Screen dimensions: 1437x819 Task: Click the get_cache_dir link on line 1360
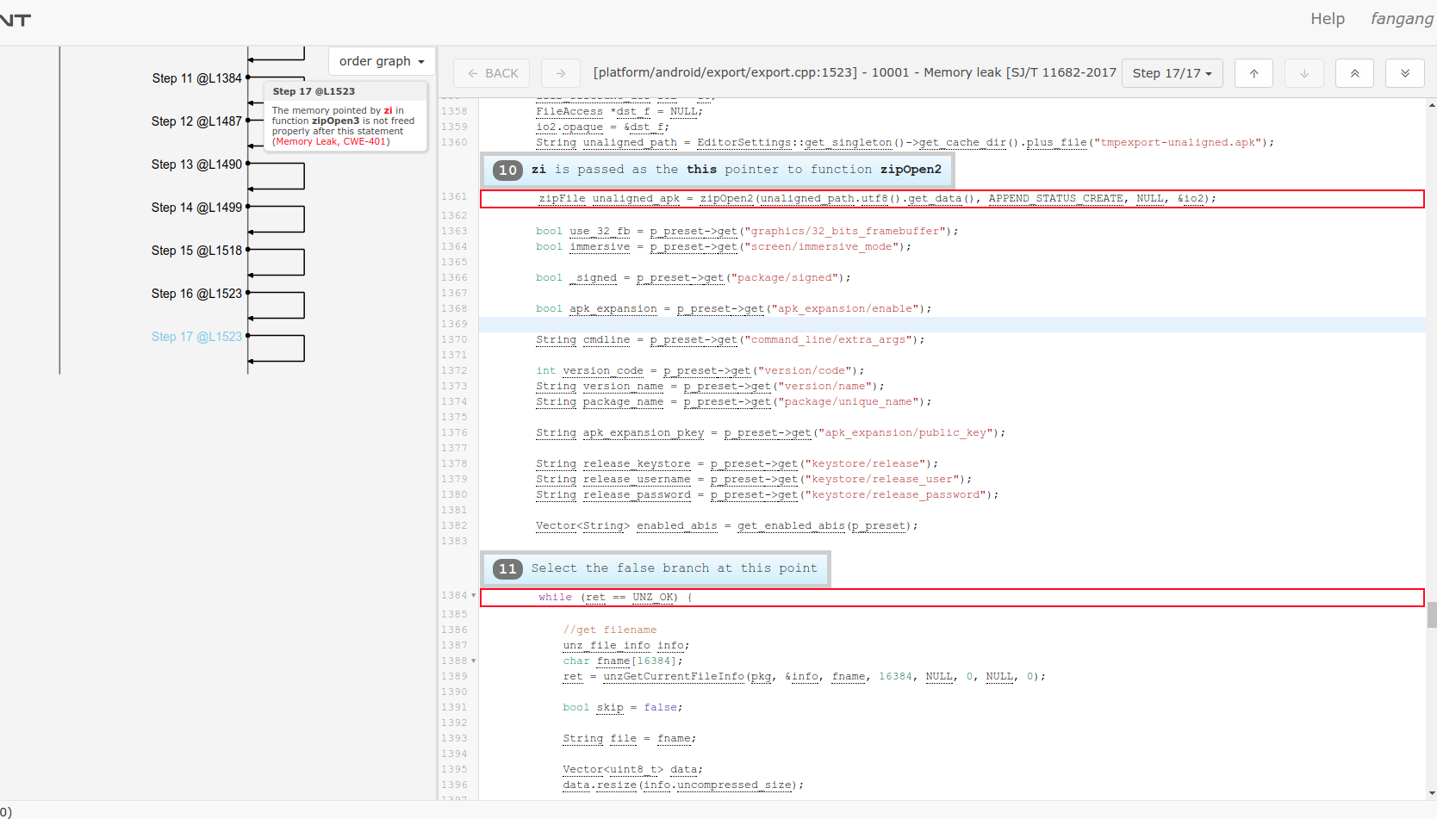click(x=962, y=143)
